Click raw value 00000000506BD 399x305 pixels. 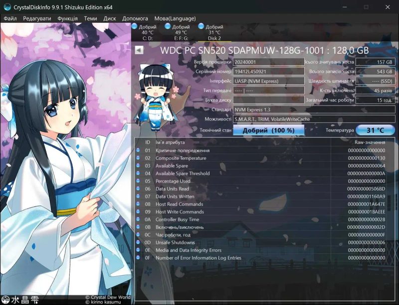point(366,189)
